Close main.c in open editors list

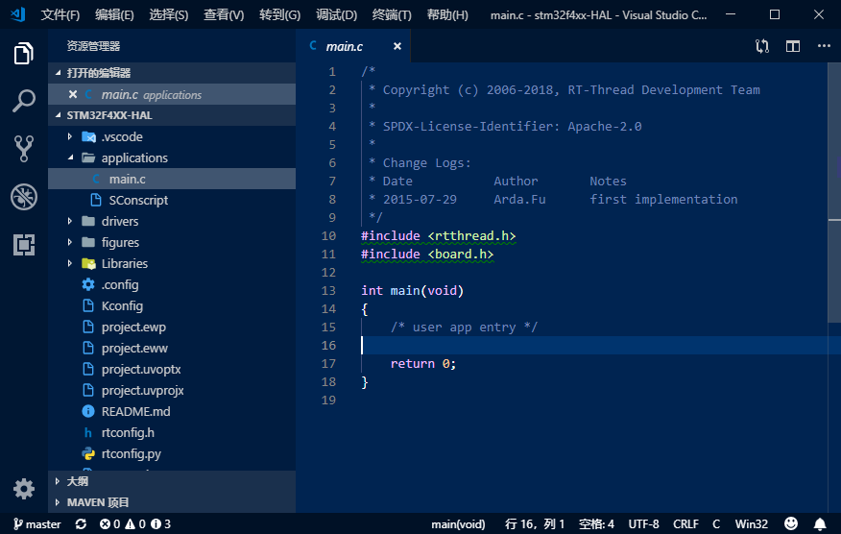pyautogui.click(x=73, y=94)
